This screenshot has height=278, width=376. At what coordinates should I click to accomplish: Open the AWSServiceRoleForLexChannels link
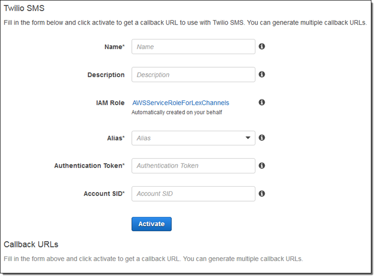[x=181, y=103]
